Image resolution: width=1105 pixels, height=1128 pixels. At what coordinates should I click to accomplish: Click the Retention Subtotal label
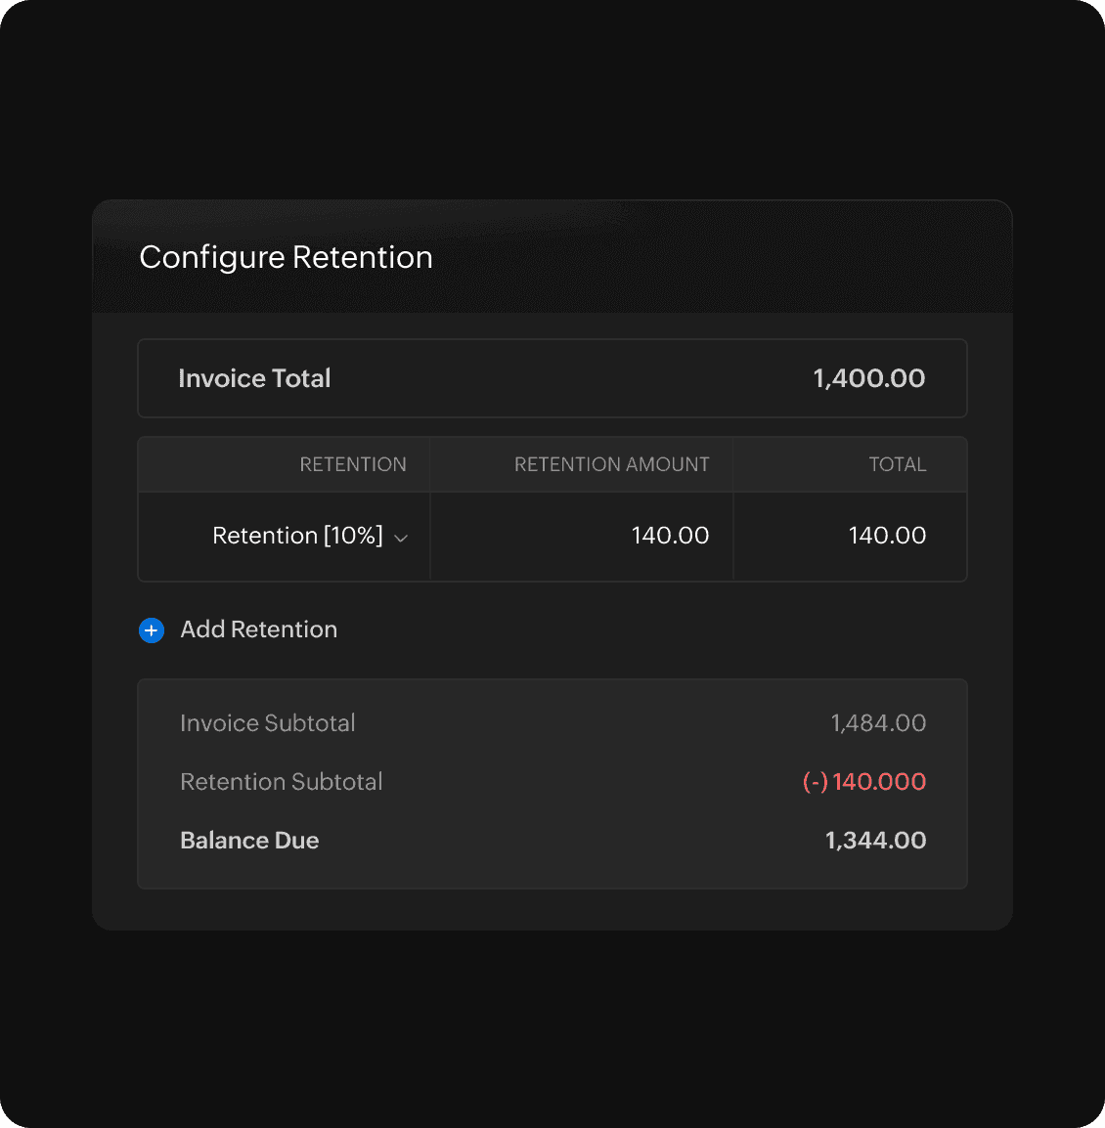pos(282,782)
